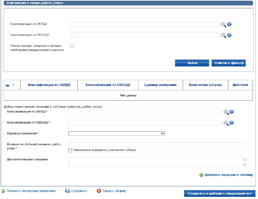Image resolution: width=258 pixels, height=199 pixels.
Task: Click the red close icon for Закрыть форму
Action: click(99, 191)
